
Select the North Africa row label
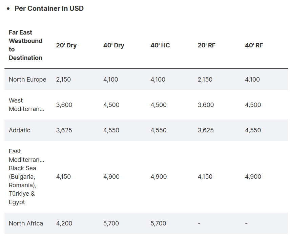point(26,223)
